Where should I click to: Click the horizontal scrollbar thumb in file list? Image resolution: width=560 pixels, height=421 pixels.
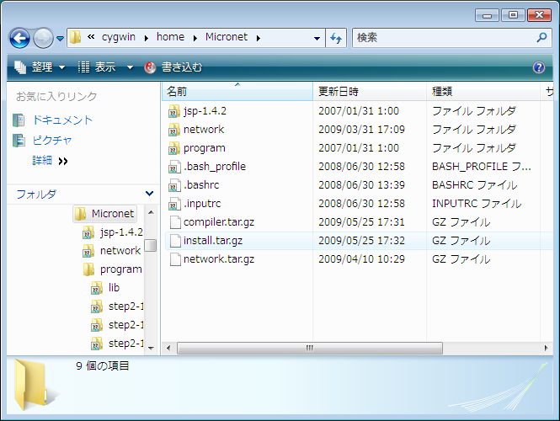(310, 348)
